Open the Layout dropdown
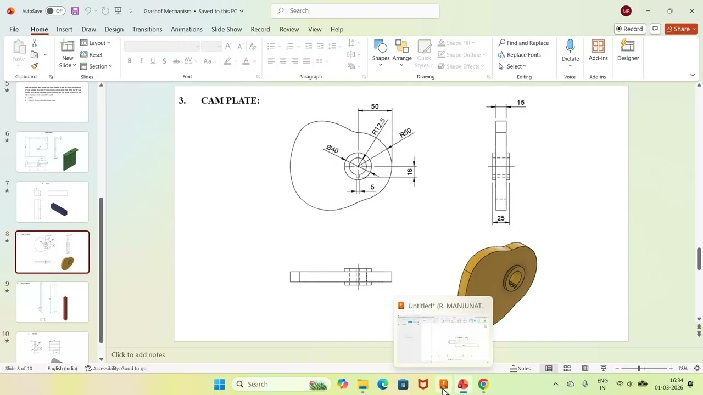Image resolution: width=703 pixels, height=395 pixels. pyautogui.click(x=96, y=43)
